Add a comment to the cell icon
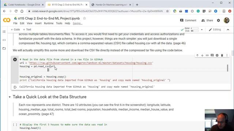Screen dimensions: 234x131 point(212,55)
